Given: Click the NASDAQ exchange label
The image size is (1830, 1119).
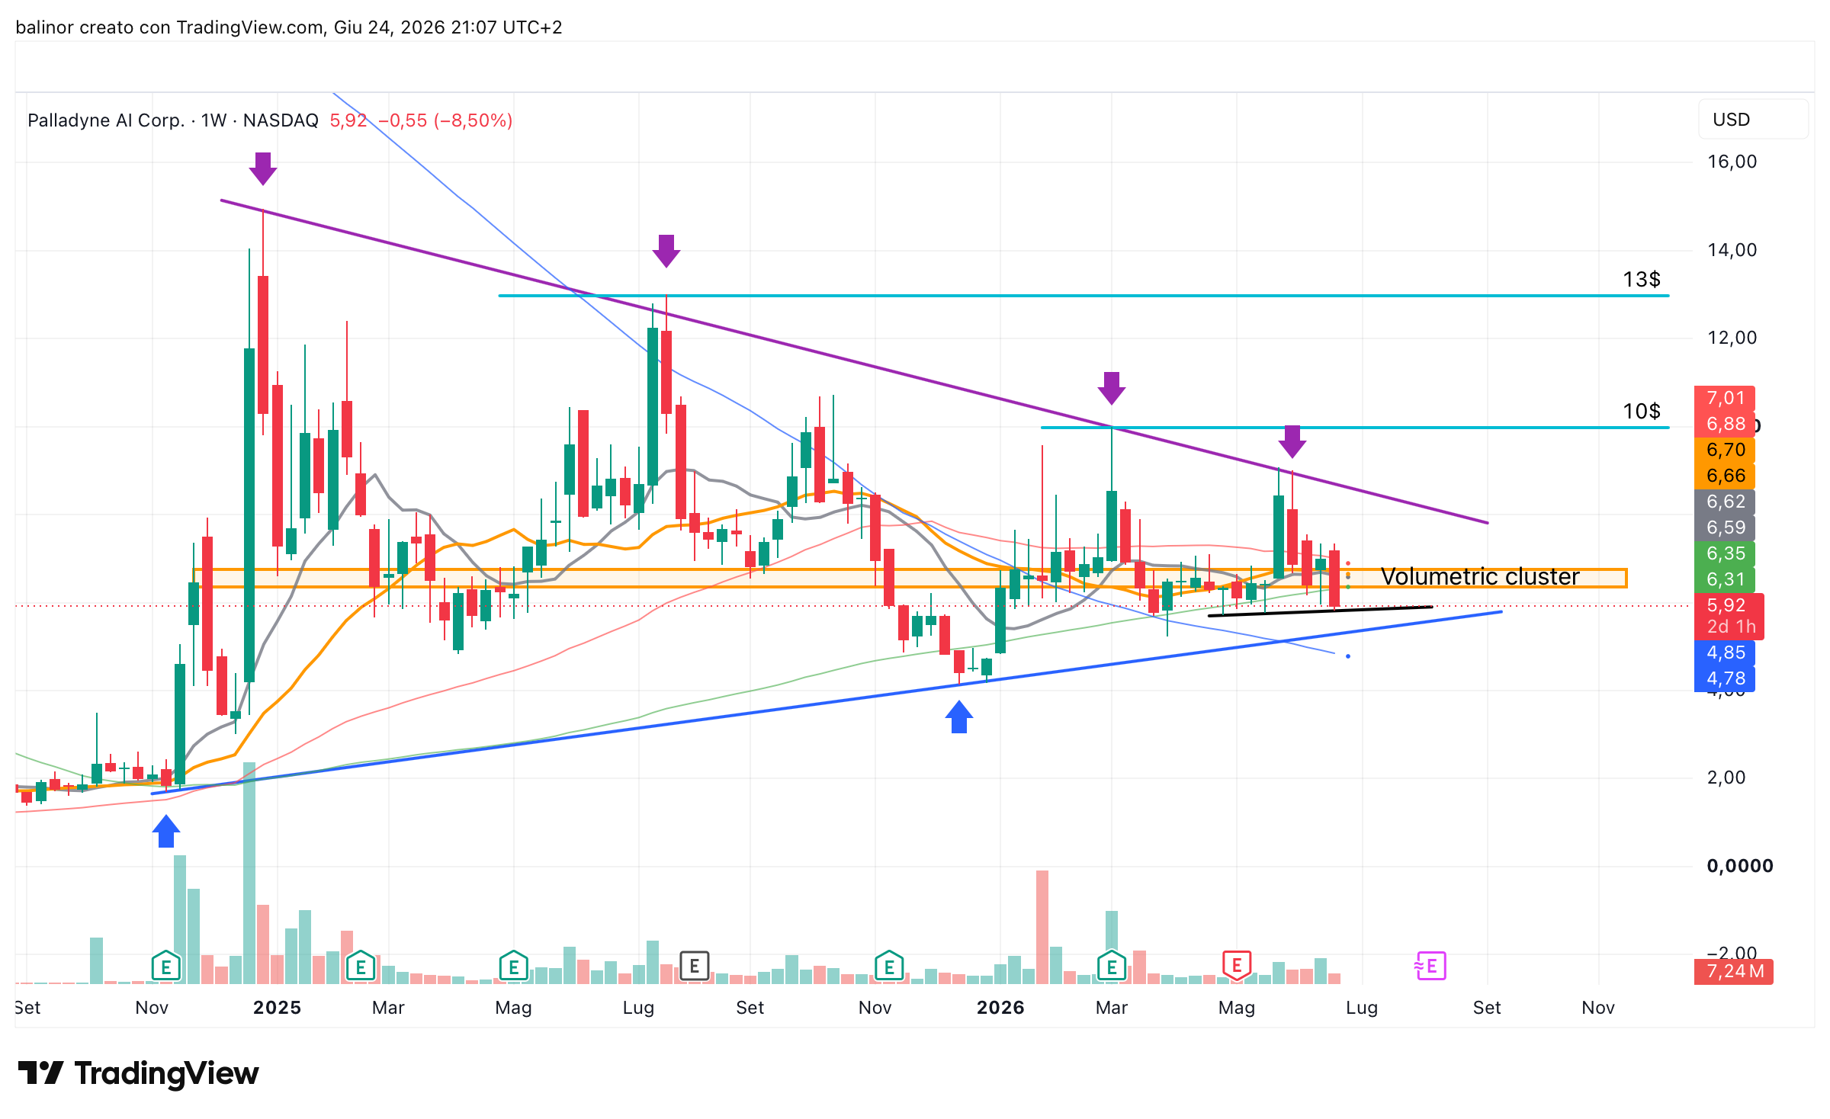Looking at the screenshot, I should point(281,120).
